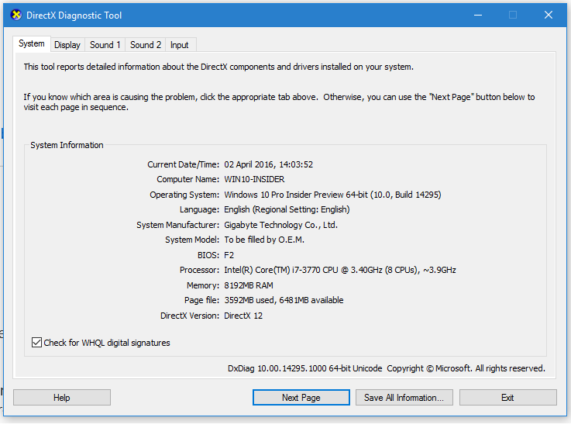Open the Display tab
The image size is (571, 428).
pos(67,45)
